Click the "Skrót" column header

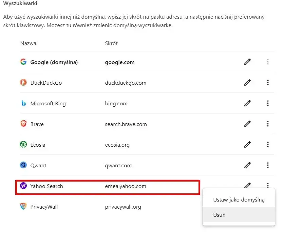[x=111, y=43]
